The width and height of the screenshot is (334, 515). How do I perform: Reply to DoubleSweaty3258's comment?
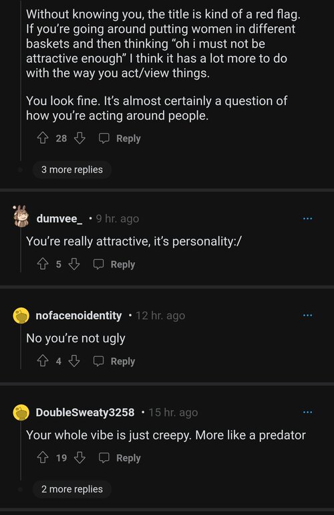[x=120, y=457]
